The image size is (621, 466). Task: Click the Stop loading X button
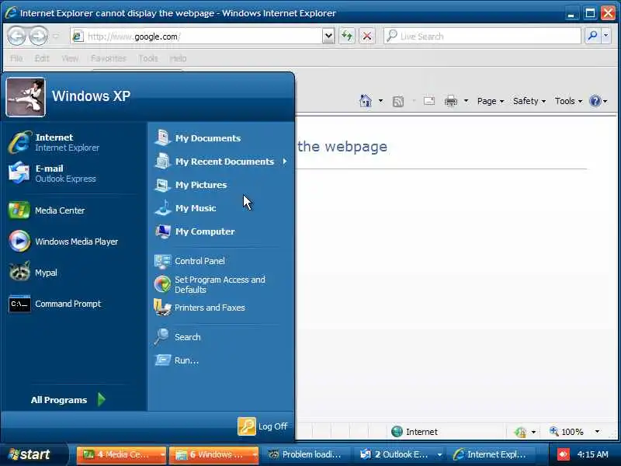[x=367, y=37]
